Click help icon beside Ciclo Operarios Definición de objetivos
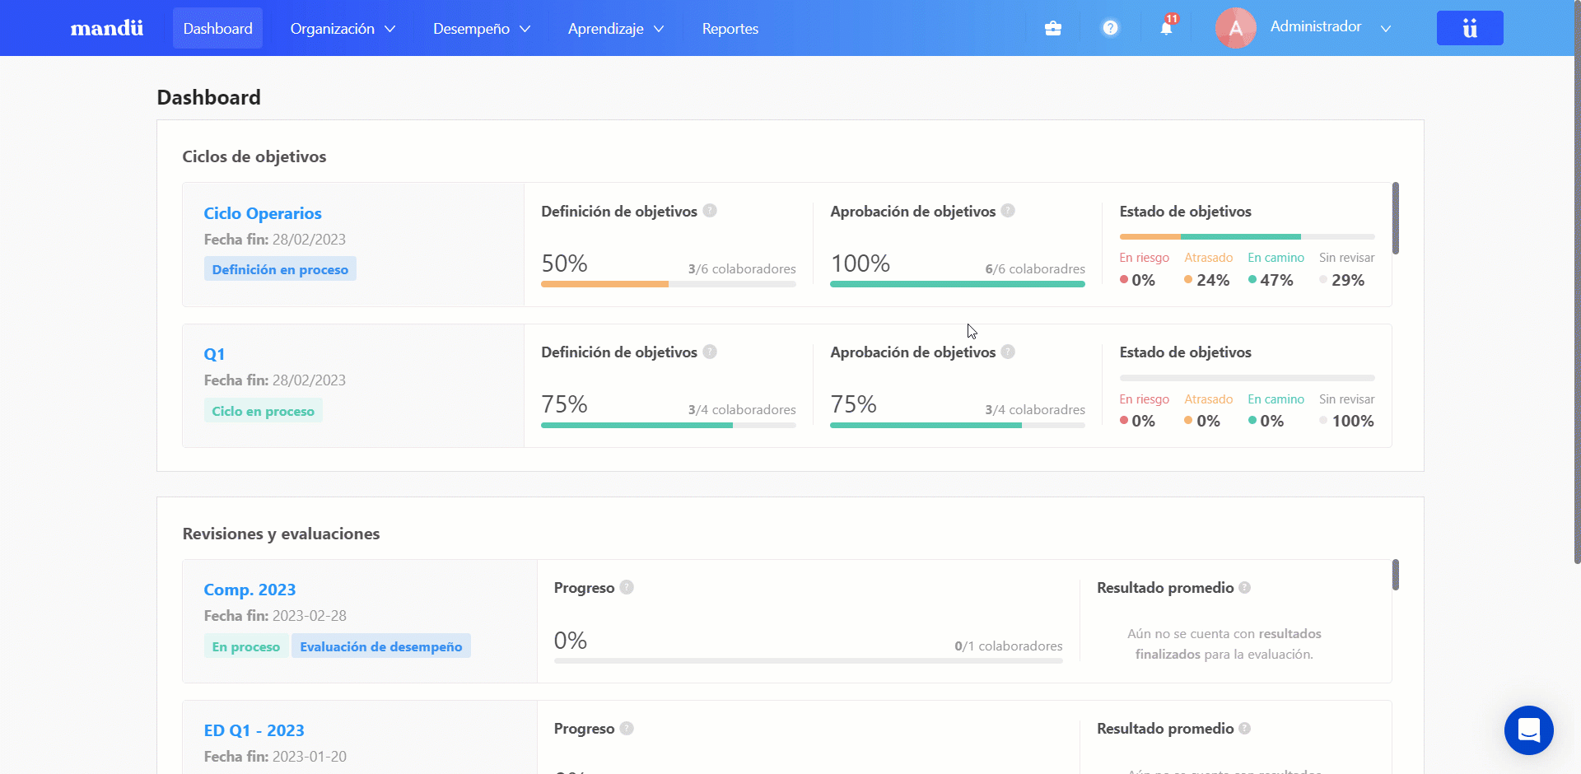 click(x=710, y=211)
